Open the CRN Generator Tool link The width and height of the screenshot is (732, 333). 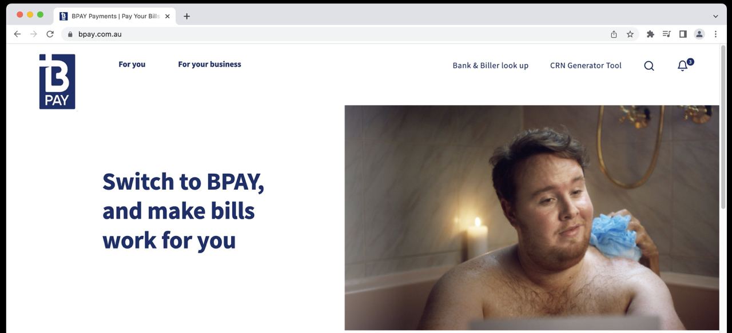click(x=586, y=66)
